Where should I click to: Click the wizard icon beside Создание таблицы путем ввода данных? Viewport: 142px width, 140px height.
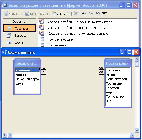pos(42,33)
